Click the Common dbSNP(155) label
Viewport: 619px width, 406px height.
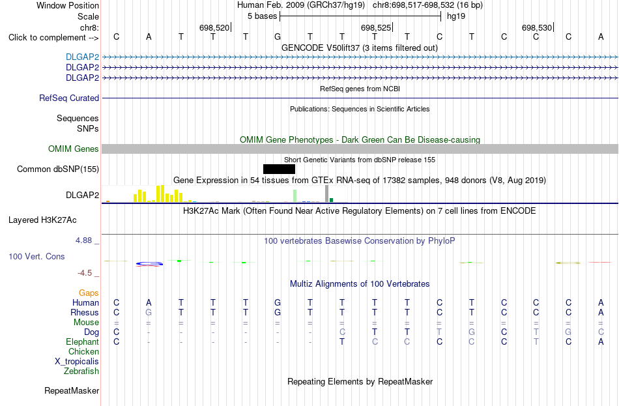(x=57, y=169)
